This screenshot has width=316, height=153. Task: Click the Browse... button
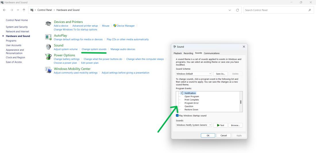pos(235,125)
